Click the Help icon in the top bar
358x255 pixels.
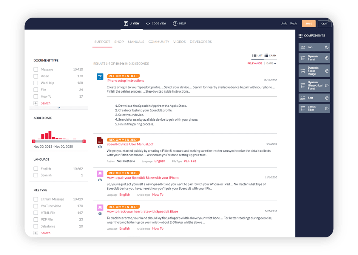tap(175, 23)
